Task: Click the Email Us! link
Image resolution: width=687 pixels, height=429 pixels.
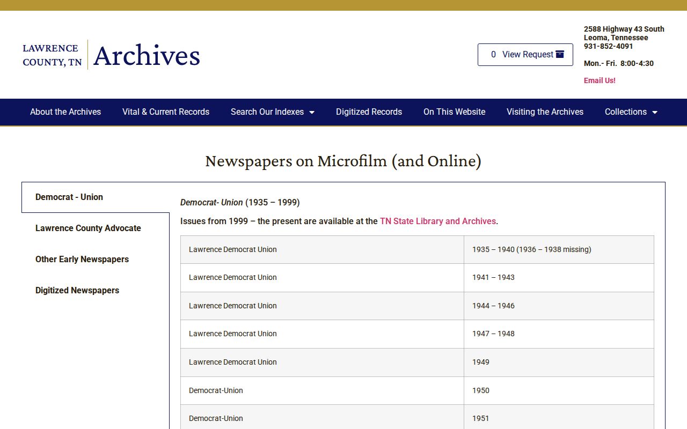Action: click(600, 80)
